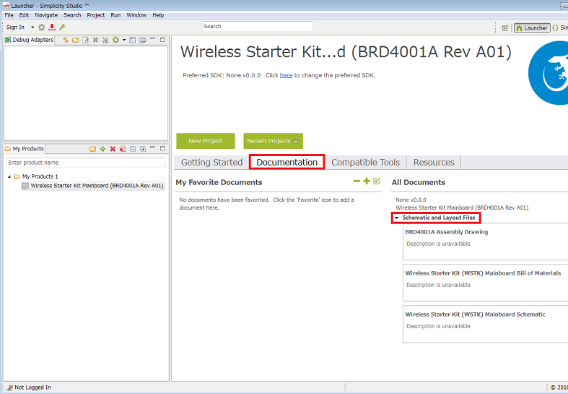Viewport: 568px width, 394px height.
Task: Open the WSTK Mainboard Bill of Materials document
Action: (x=483, y=273)
